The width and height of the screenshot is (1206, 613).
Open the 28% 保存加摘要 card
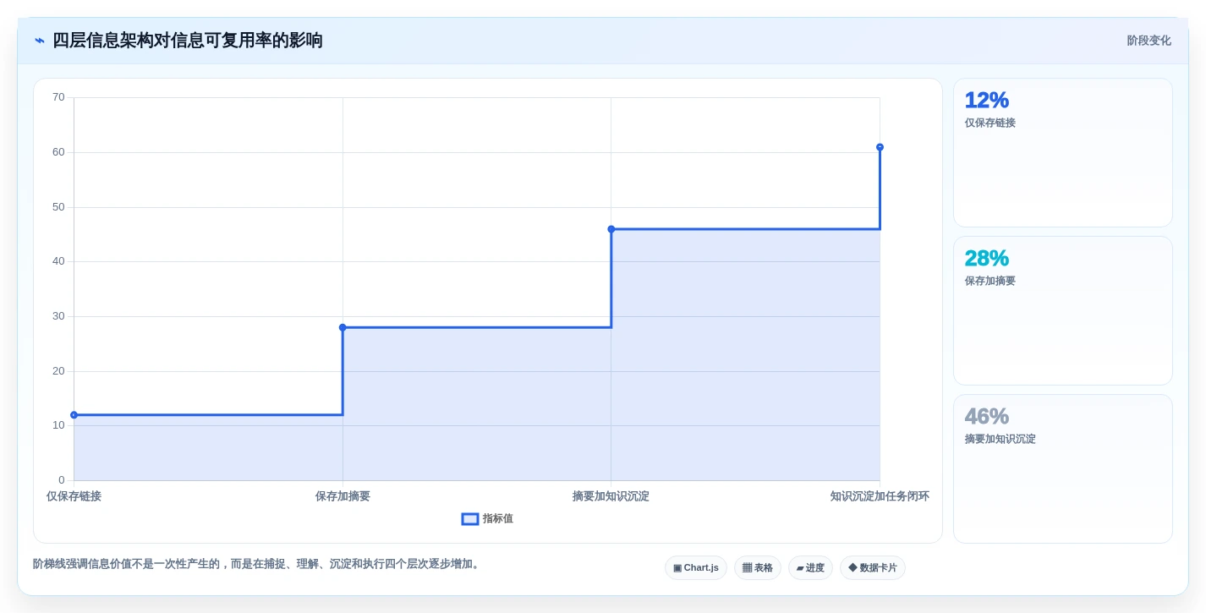[1063, 311]
